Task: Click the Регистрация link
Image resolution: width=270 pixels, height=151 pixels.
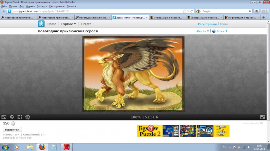Action: 207,24
